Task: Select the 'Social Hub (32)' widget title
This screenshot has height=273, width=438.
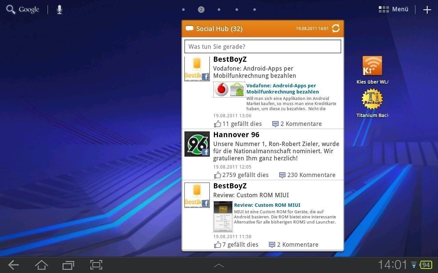Action: pos(219,29)
